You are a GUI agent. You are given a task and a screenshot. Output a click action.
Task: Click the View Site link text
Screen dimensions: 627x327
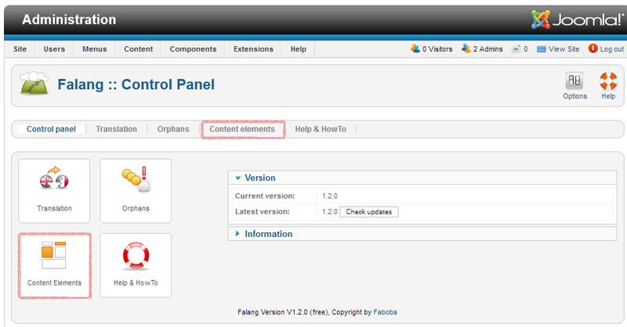point(564,49)
